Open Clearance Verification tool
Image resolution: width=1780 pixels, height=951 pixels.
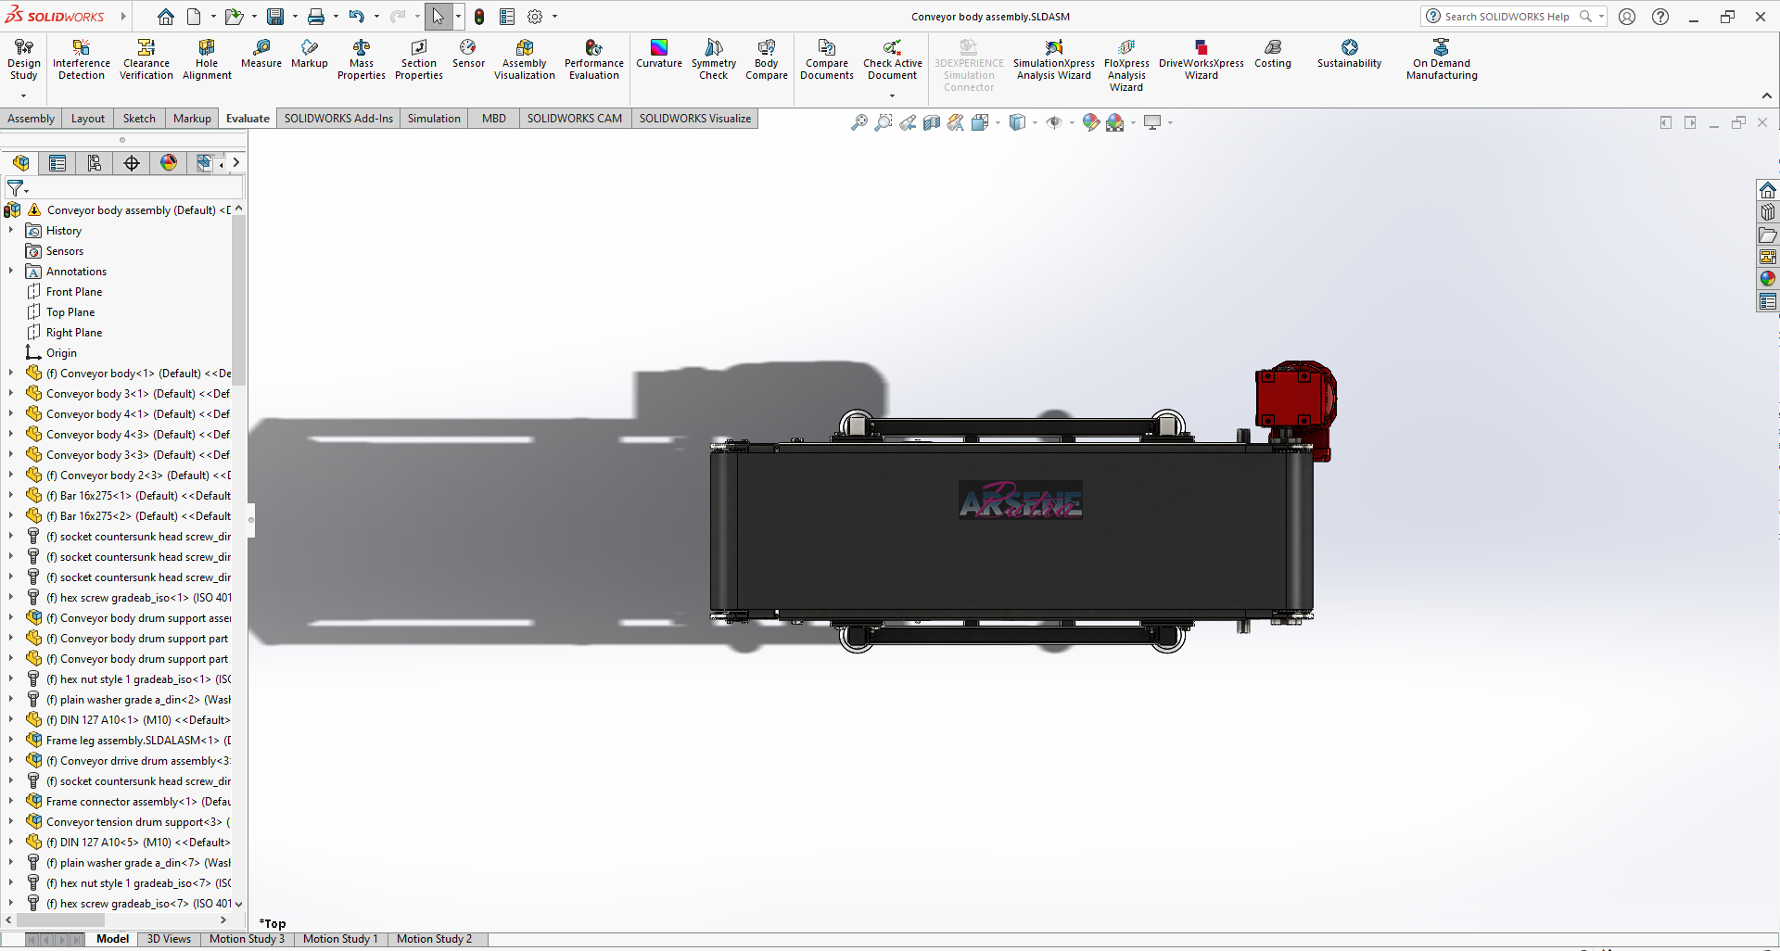pos(146,59)
